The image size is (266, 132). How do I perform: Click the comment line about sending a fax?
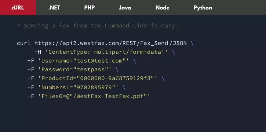pos(98,26)
